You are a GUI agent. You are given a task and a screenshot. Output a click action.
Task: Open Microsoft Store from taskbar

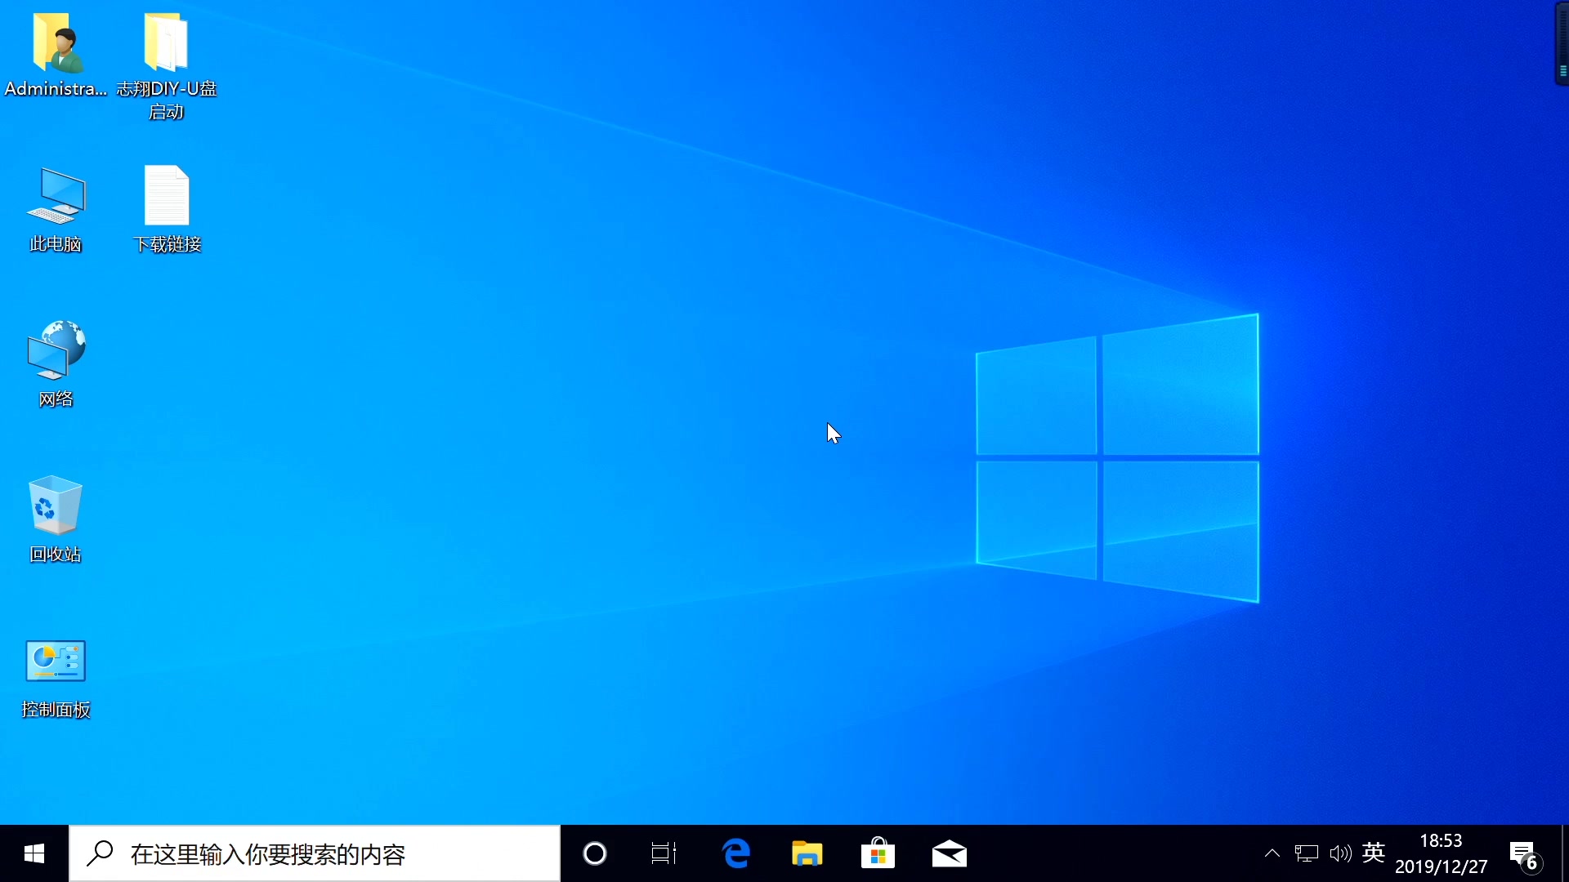pos(878,853)
